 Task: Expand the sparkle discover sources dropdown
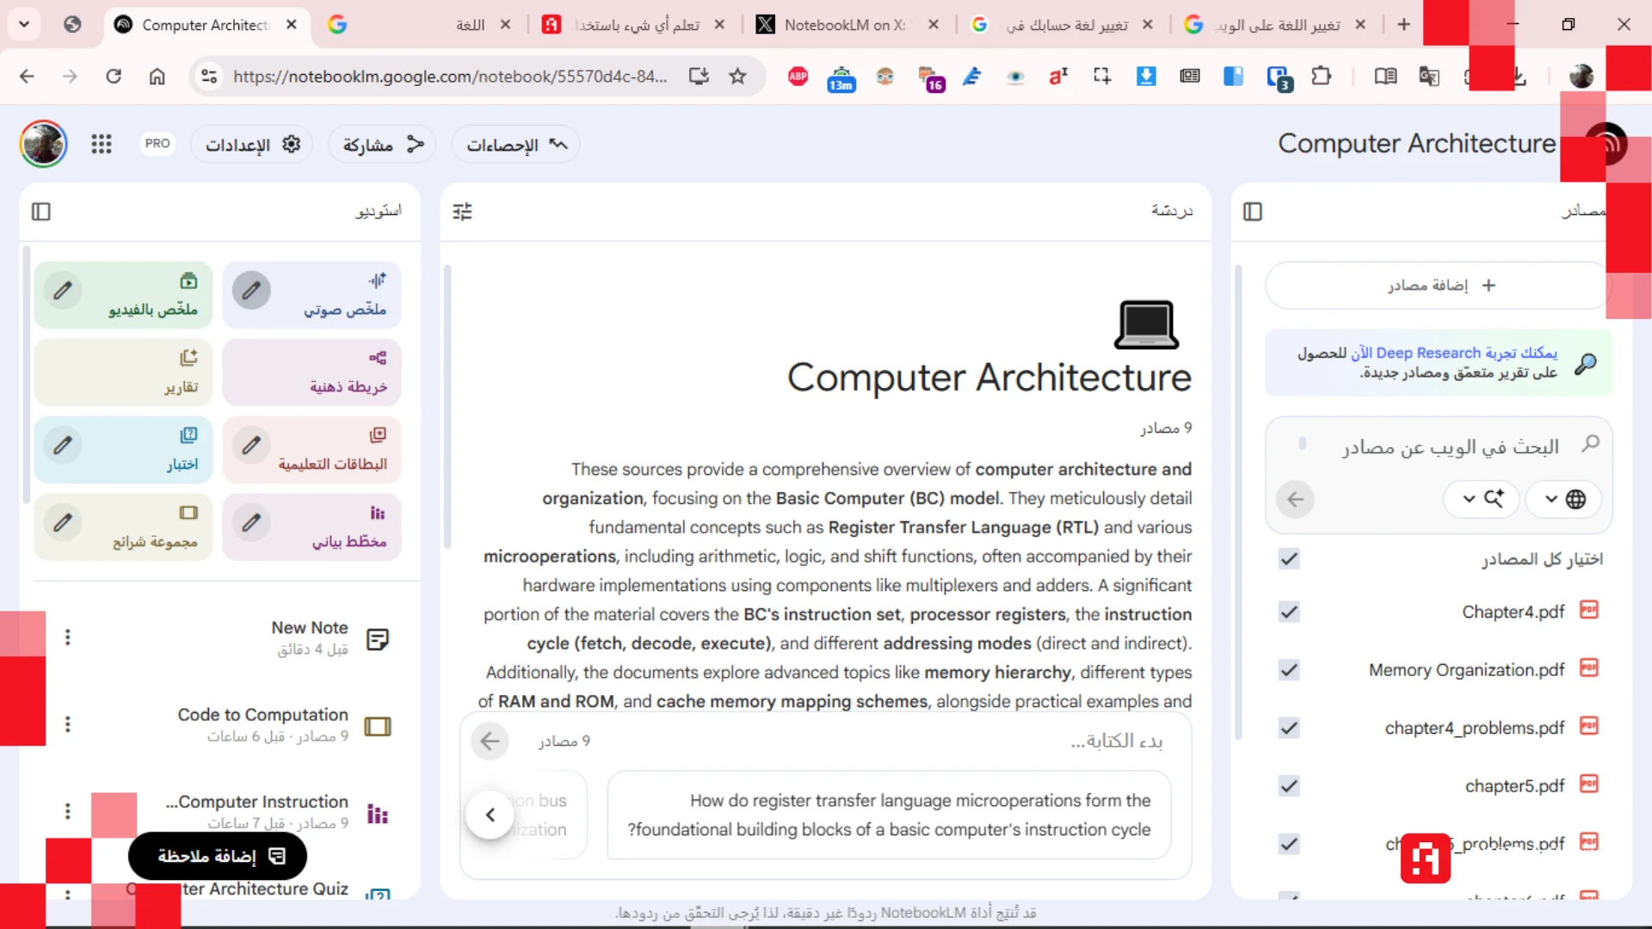pos(1482,499)
